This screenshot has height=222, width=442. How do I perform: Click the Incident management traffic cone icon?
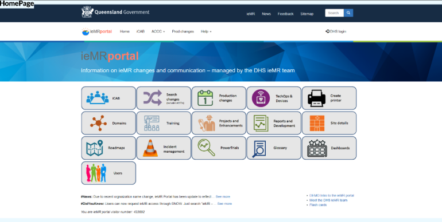click(x=150, y=148)
